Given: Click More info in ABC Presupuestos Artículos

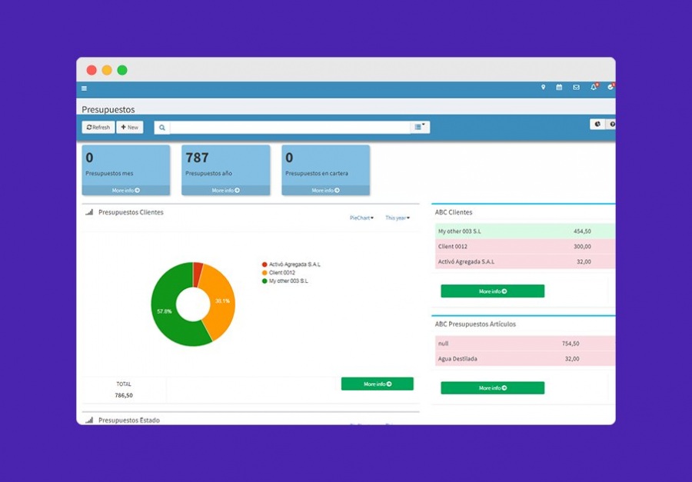Looking at the screenshot, I should click(x=493, y=388).
